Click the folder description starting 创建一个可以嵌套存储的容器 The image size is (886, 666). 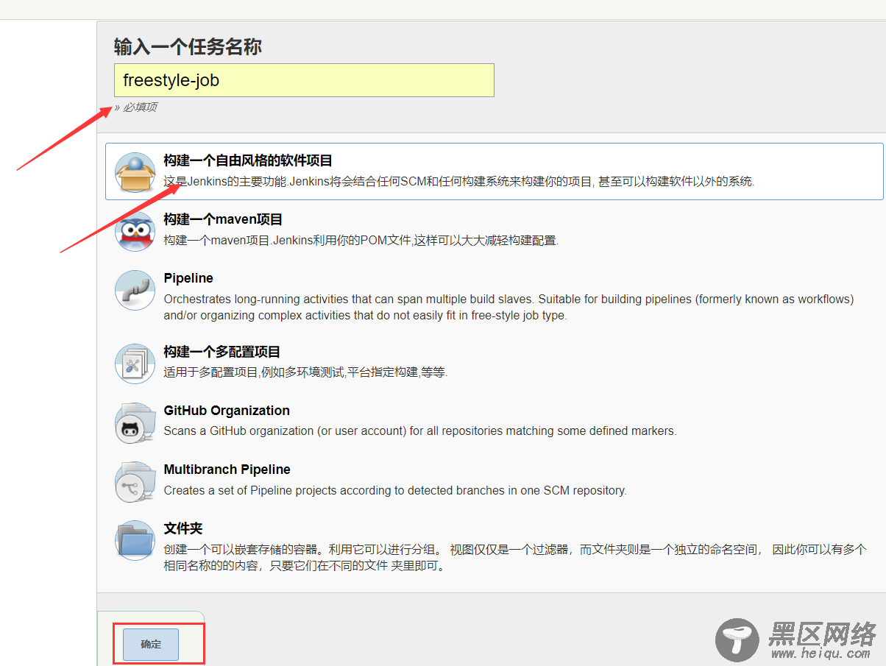(x=515, y=558)
